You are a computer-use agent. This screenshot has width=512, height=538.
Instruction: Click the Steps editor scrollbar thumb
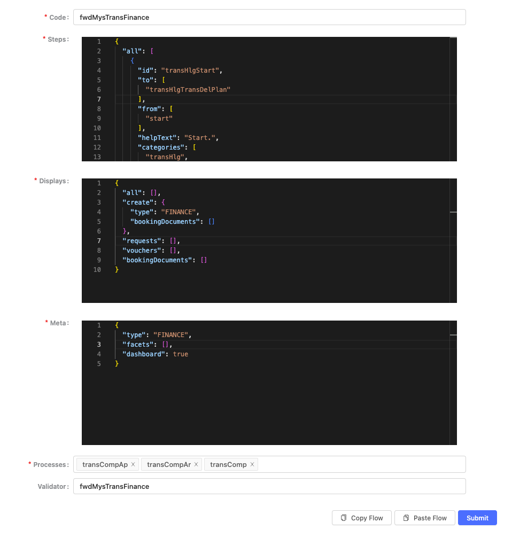pos(453,37)
